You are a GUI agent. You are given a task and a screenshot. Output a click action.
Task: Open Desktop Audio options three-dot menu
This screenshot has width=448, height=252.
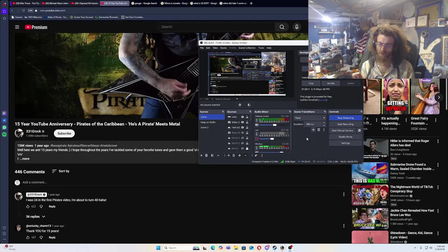click(257, 120)
